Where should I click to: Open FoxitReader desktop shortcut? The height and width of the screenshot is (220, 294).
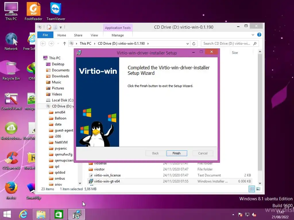[33, 11]
